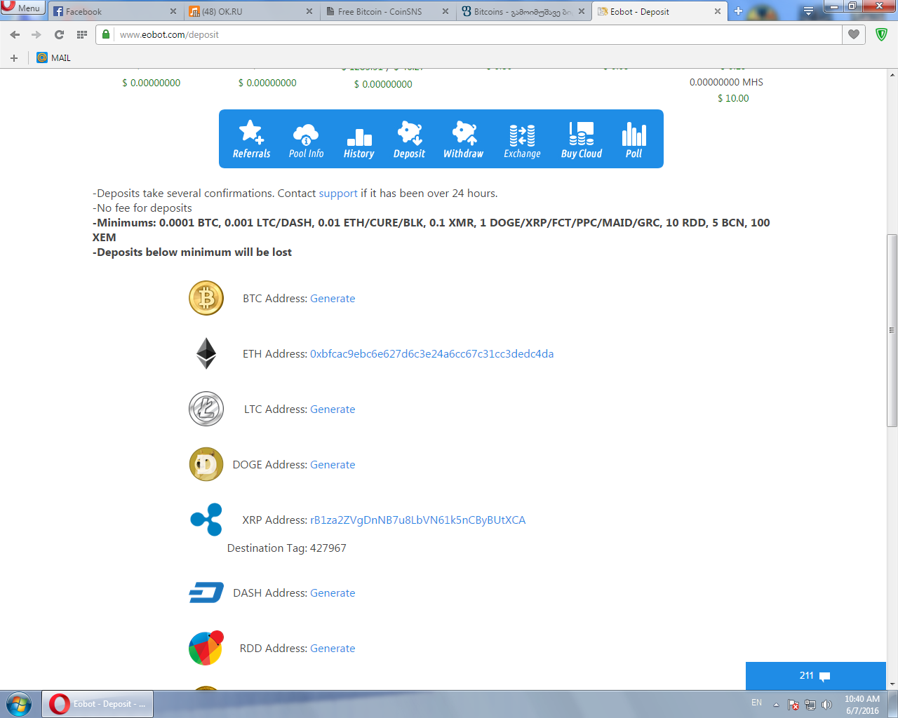Open the chat widget showing 211

(x=815, y=676)
